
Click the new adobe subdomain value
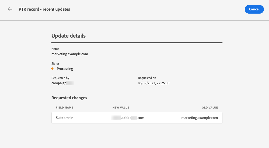[x=128, y=118]
